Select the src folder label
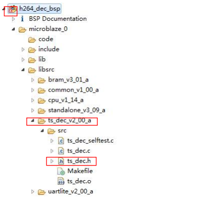This screenshot has height=201, width=215. pos(62,131)
